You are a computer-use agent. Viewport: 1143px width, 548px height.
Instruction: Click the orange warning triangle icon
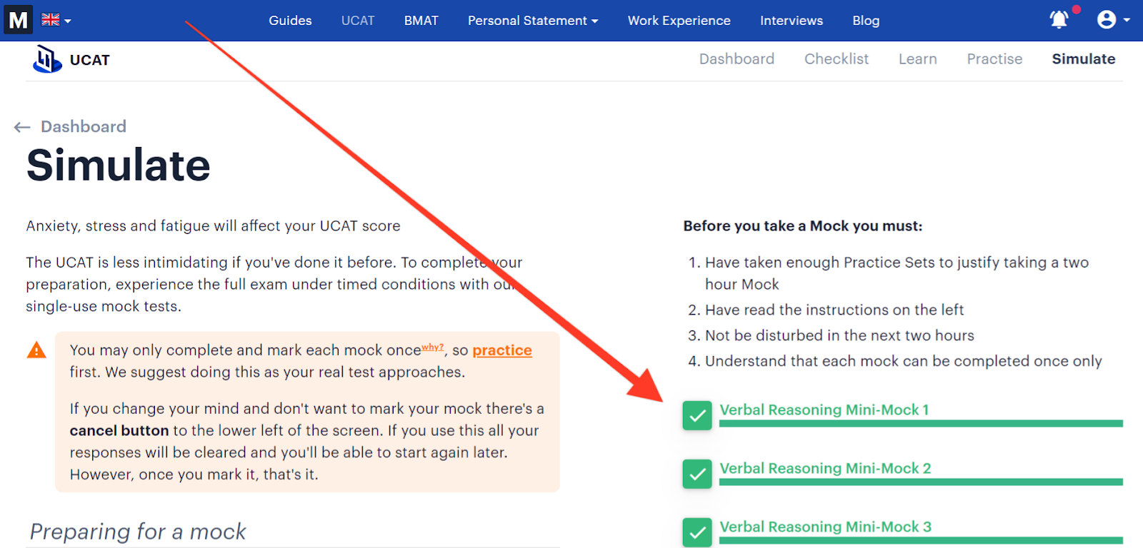pos(36,350)
